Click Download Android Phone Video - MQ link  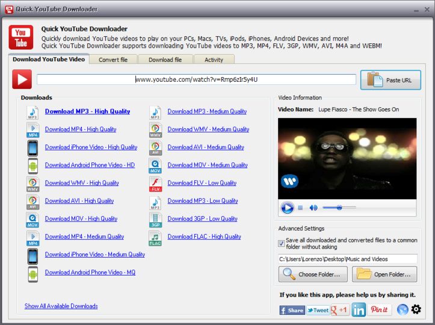[x=90, y=272]
